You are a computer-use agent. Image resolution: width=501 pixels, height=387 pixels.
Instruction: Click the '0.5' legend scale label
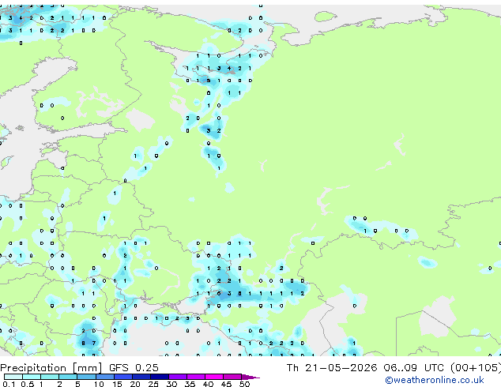pos(27,384)
